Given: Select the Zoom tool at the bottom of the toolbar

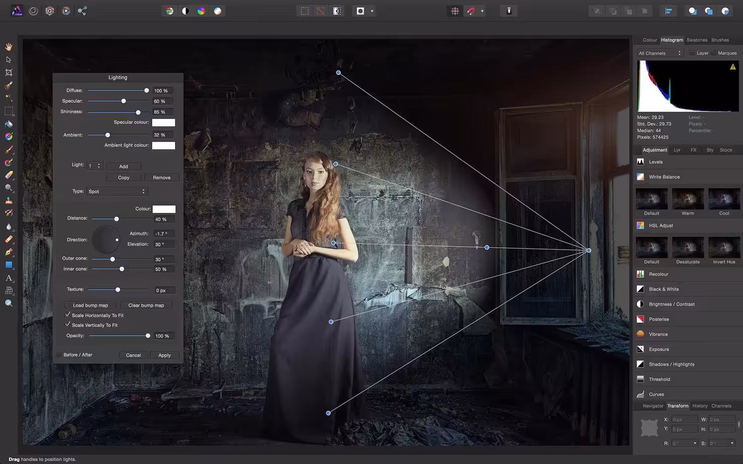Looking at the screenshot, I should point(9,303).
